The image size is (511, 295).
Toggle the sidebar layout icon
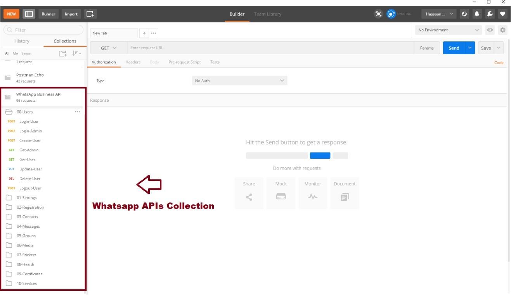point(29,14)
